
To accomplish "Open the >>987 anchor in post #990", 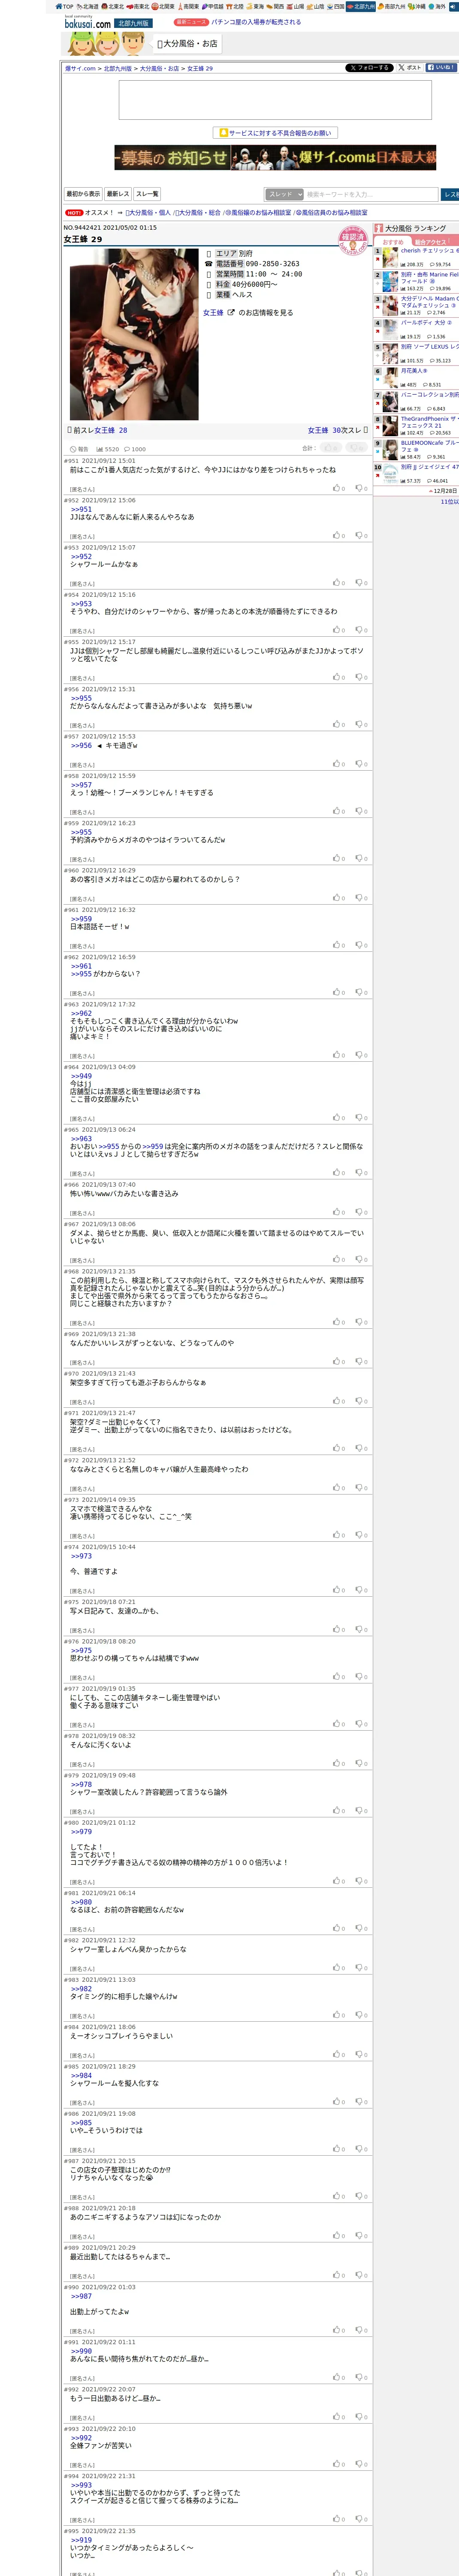I will pos(81,2296).
